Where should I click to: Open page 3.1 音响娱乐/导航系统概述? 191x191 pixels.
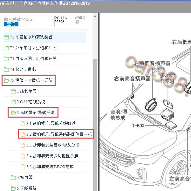tap(51, 124)
